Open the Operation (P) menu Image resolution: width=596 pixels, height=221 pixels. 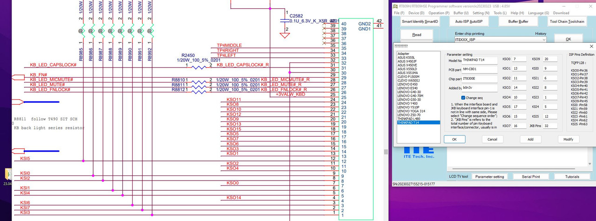click(439, 13)
